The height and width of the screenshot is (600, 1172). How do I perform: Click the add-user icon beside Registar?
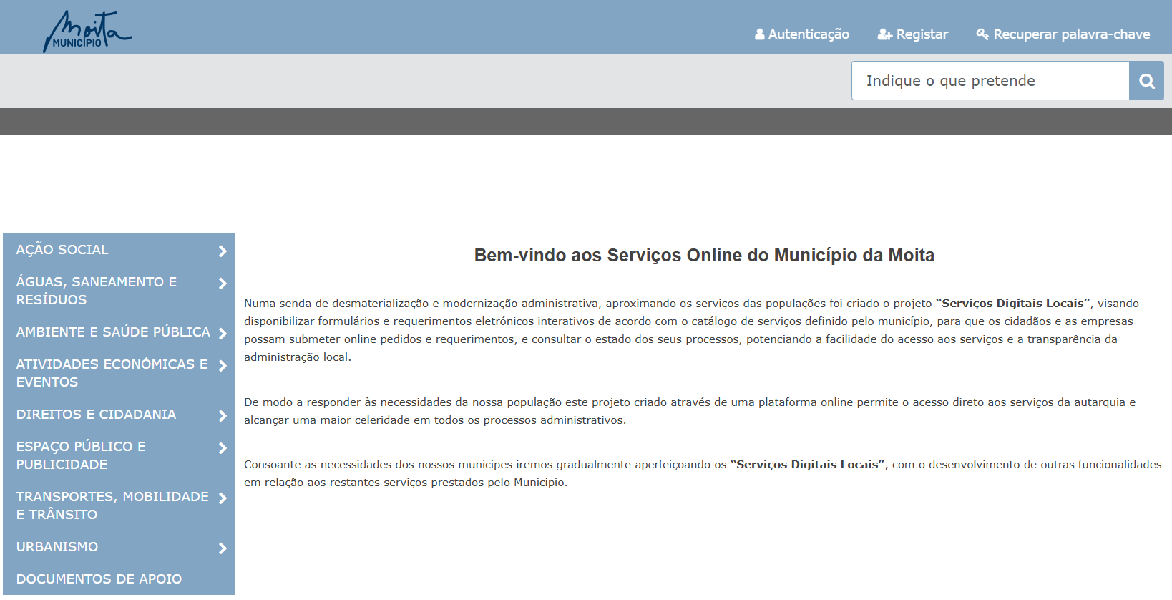(x=885, y=34)
